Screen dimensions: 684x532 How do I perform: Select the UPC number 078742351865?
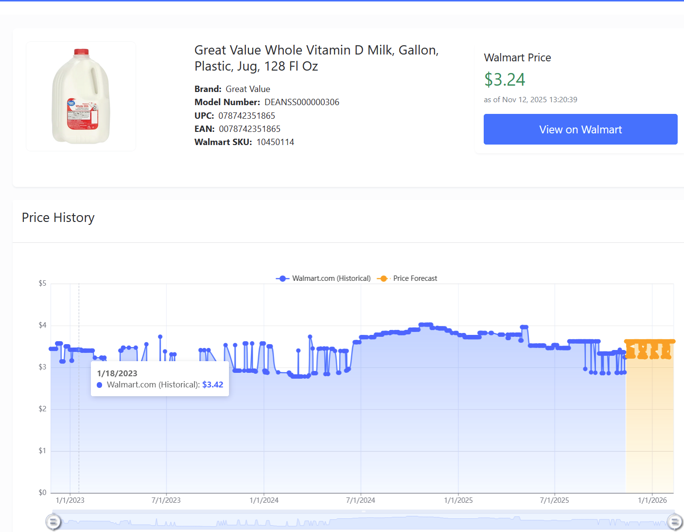246,116
